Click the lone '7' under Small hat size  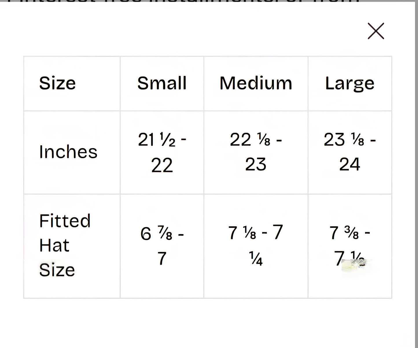pyautogui.click(x=162, y=258)
